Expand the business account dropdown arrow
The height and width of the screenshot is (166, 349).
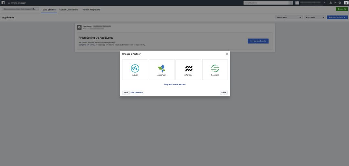pyautogui.click(x=324, y=3)
